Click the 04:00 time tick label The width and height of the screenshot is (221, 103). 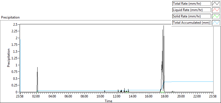(52, 97)
